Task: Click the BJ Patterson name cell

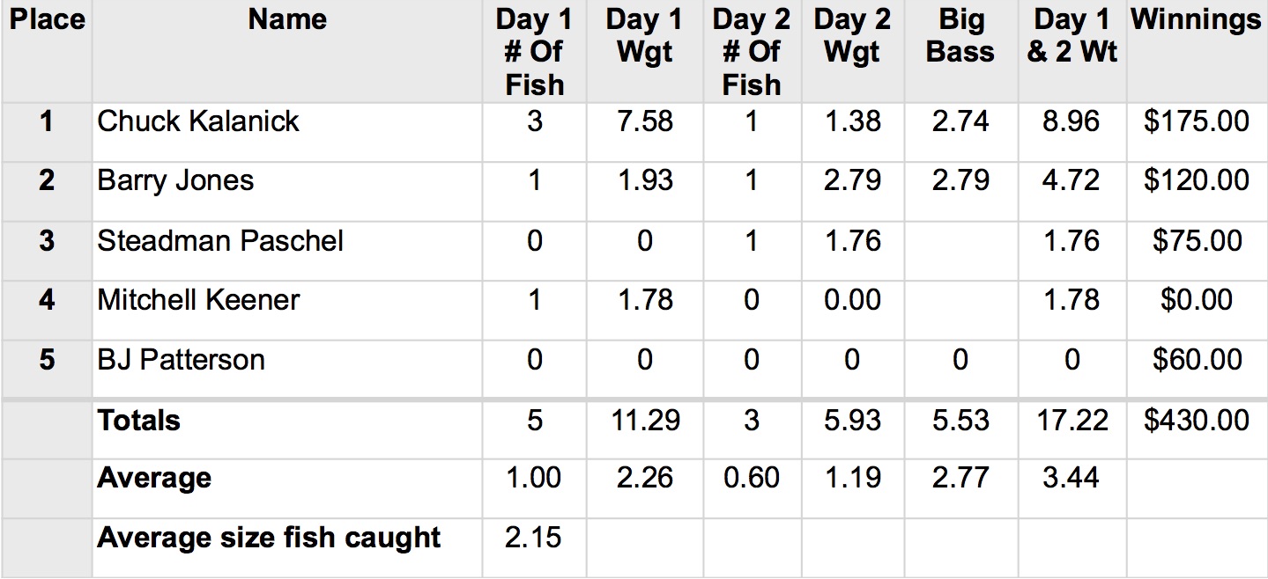Action: coord(181,360)
